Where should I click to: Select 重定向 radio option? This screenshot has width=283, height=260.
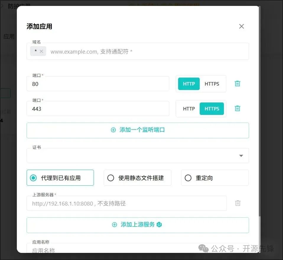188,178
